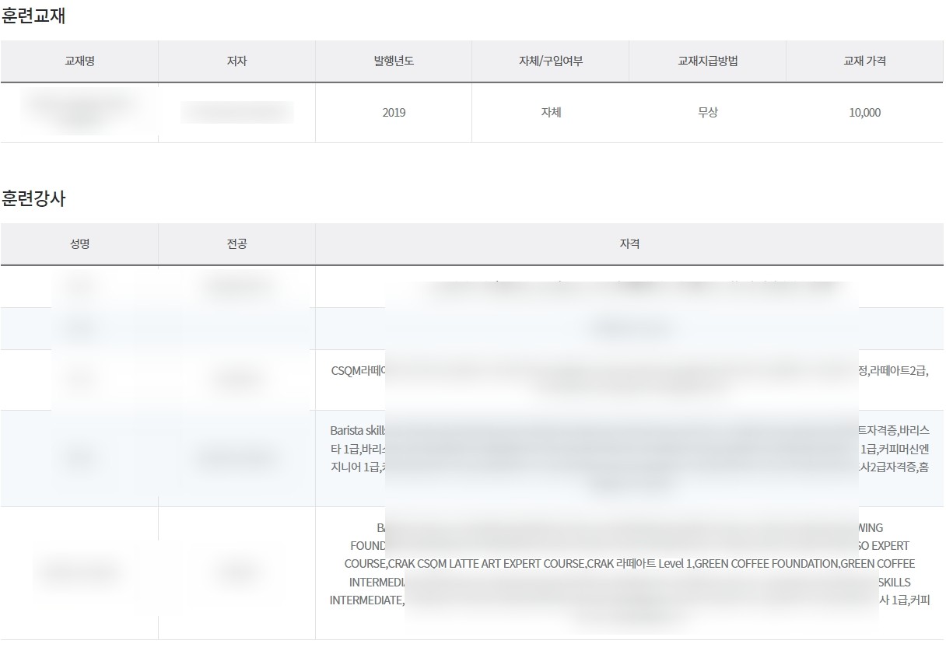Click the 무상 supply method cell
The width and height of the screenshot is (946, 658).
[x=709, y=112]
